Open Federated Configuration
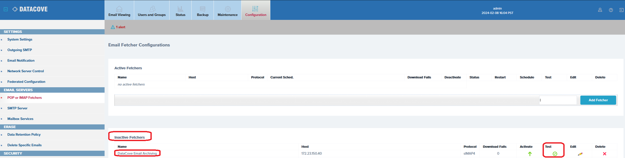Screen dimensions: 625x158 pyautogui.click(x=26, y=82)
